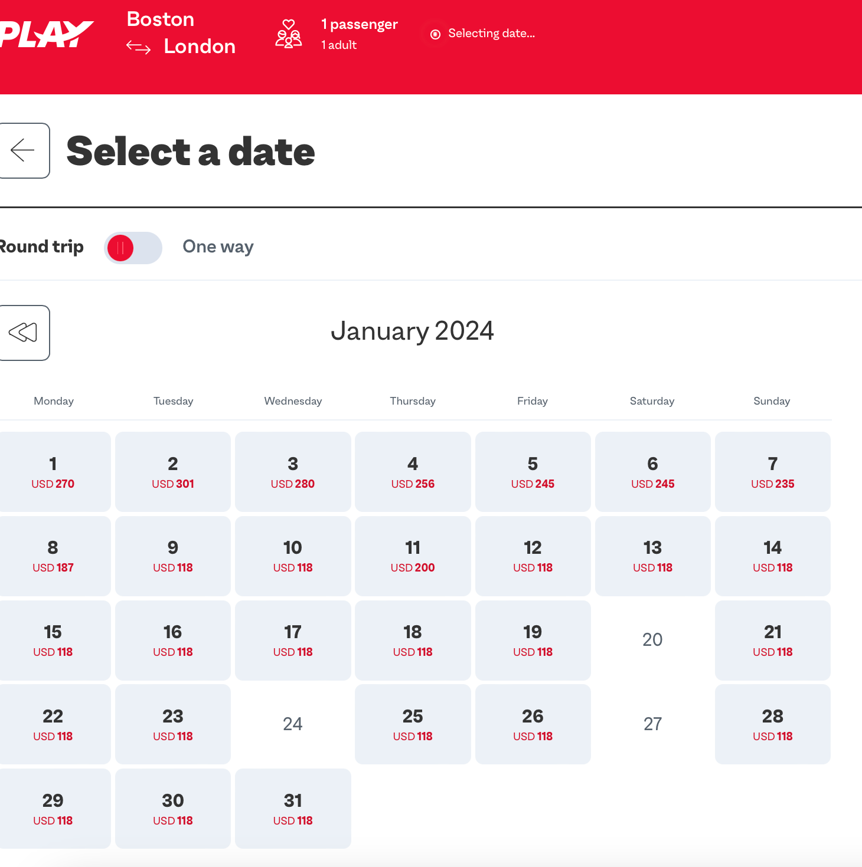The height and width of the screenshot is (867, 862).
Task: Open the Boston origin selector
Action: pyautogui.click(x=161, y=19)
